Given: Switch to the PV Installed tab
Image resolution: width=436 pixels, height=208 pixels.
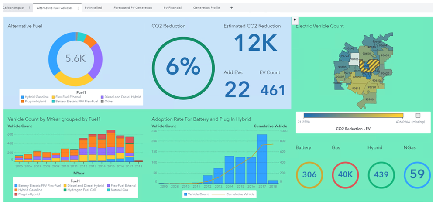Looking at the screenshot, I should [93, 8].
